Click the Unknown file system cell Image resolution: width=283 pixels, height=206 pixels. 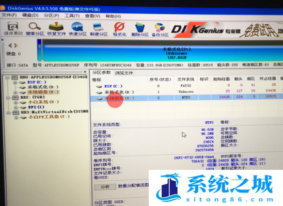click(186, 91)
